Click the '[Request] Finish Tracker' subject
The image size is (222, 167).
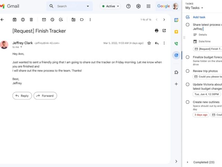click(39, 31)
